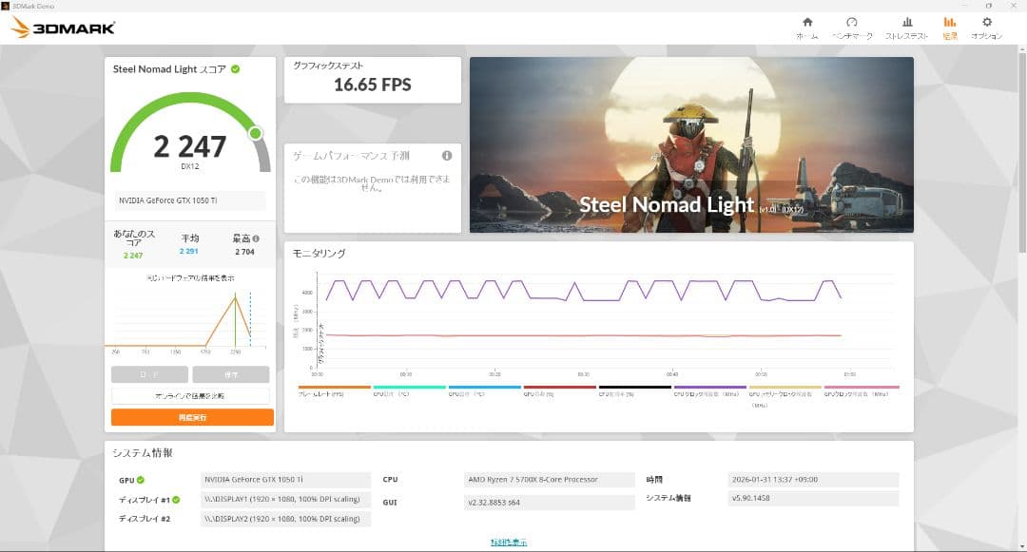Open the stress test icon
This screenshot has width=1027, height=552.
(x=906, y=24)
